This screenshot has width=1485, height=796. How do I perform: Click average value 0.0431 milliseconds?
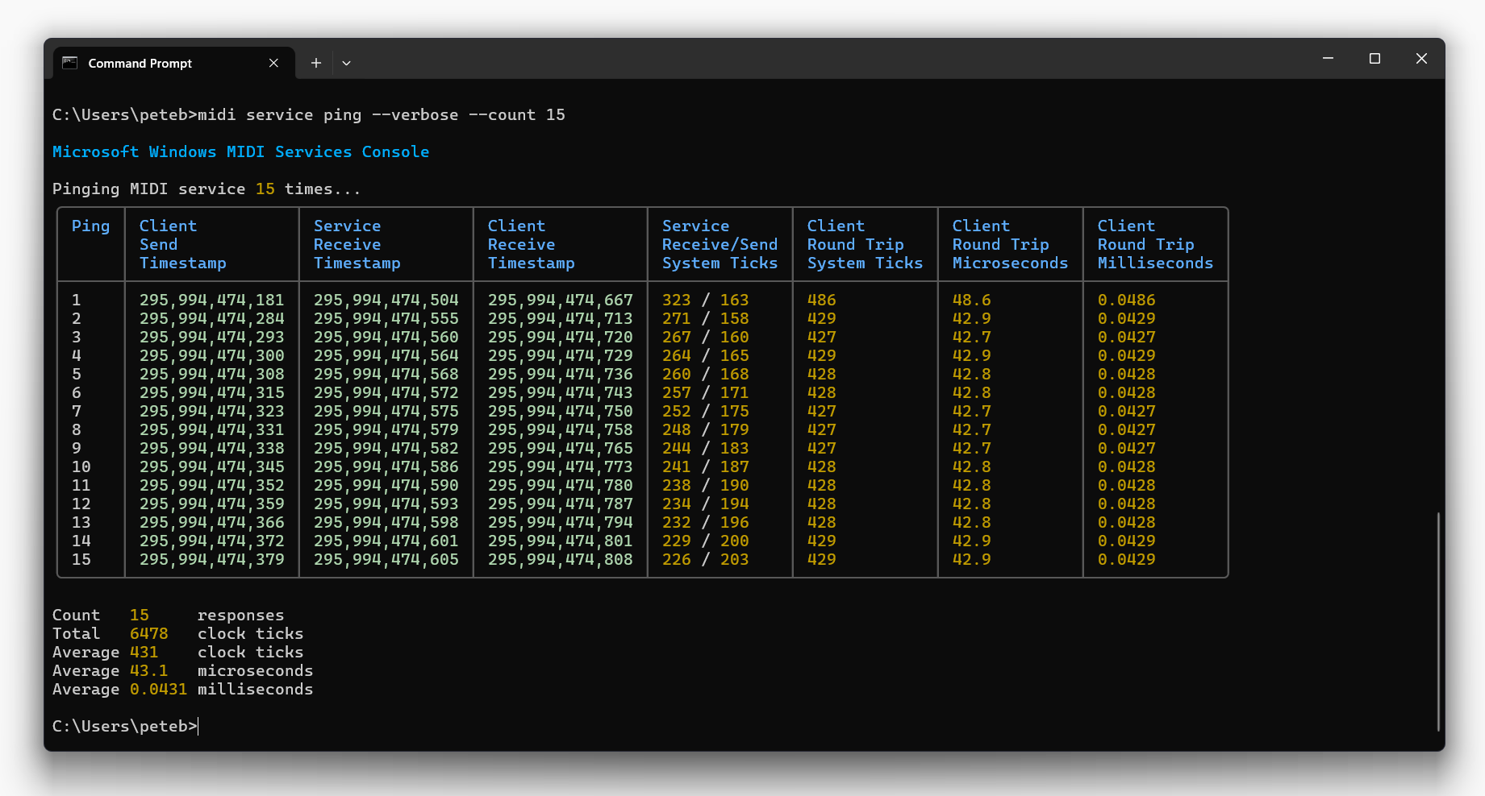pyautogui.click(x=159, y=690)
